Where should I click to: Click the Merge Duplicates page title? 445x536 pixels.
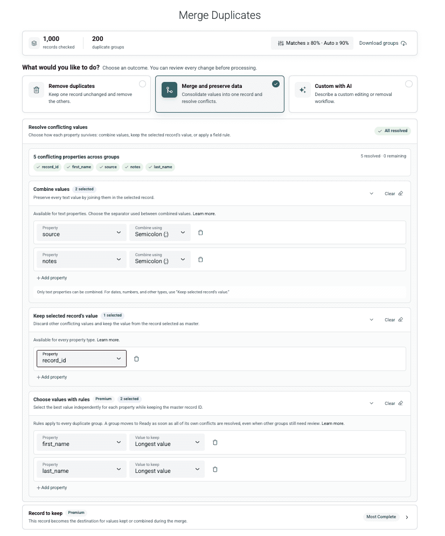(x=220, y=15)
